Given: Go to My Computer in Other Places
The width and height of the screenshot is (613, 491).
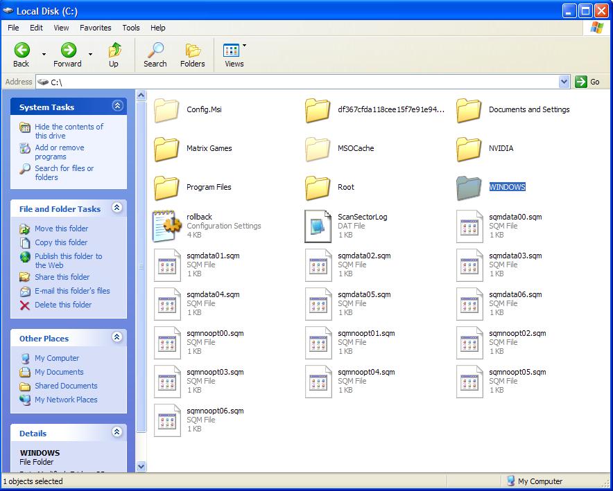Looking at the screenshot, I should [57, 358].
